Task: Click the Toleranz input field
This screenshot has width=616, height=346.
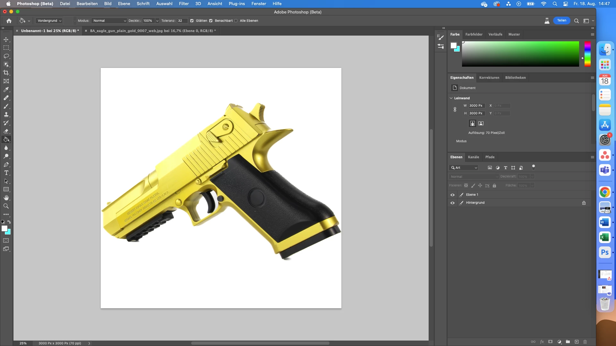Action: pyautogui.click(x=182, y=21)
